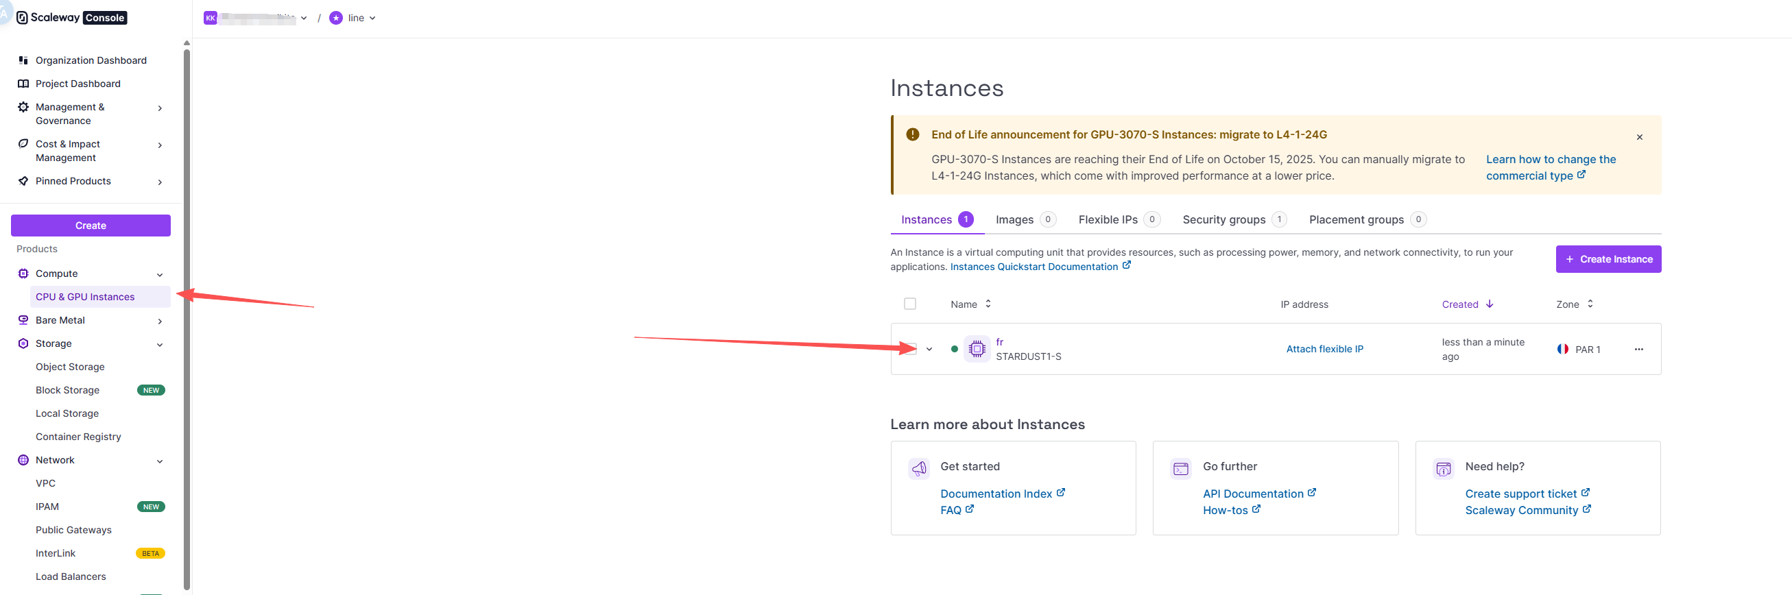
Task: Click the Go further terminal icon
Action: [x=1181, y=468]
